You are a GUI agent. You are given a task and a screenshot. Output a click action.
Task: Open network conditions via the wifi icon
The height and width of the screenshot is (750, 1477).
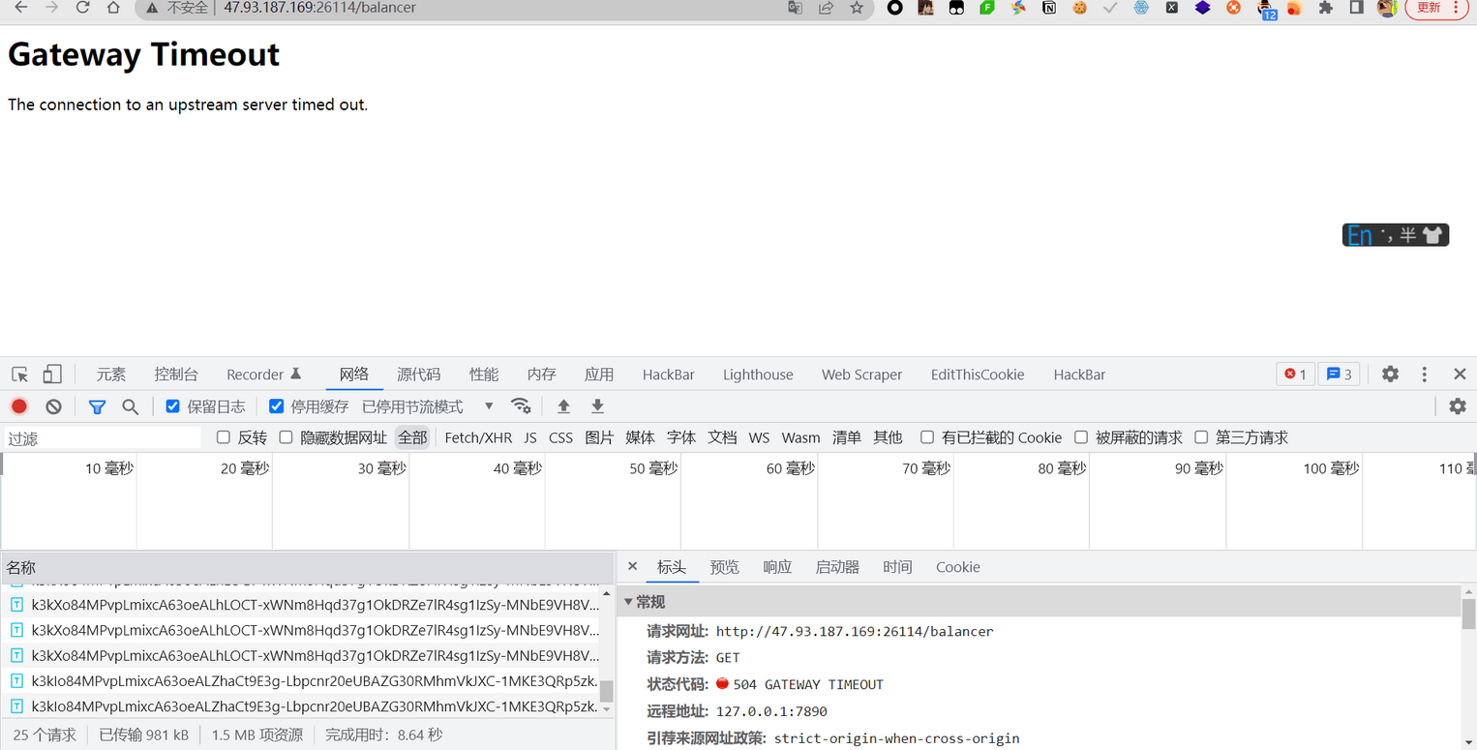[521, 406]
